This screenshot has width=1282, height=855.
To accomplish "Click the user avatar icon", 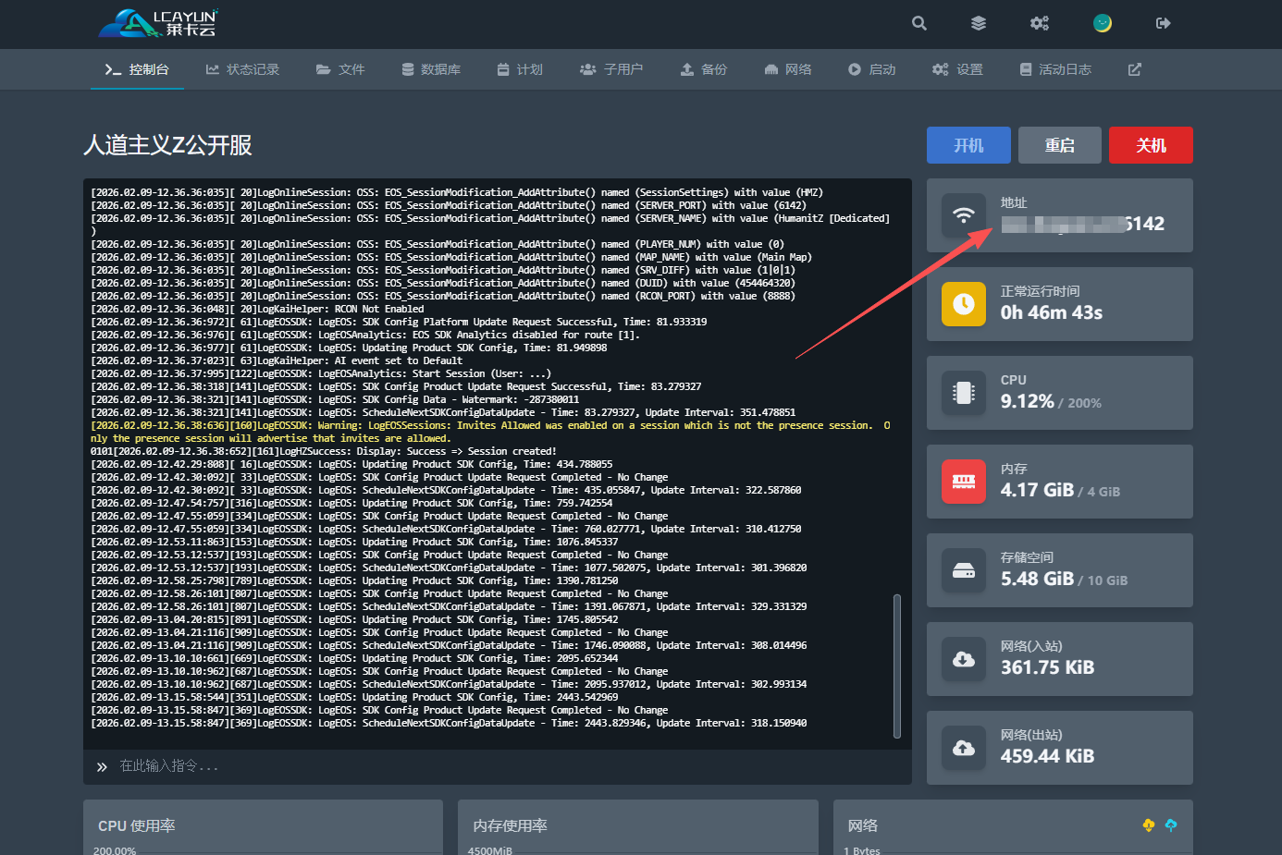I will click(x=1102, y=23).
